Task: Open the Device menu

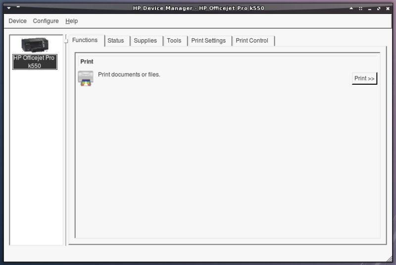Action: [x=17, y=21]
